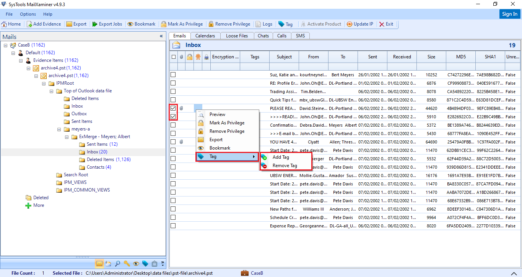
Task: Choose Add Tag from the context submenu
Action: 281,157
